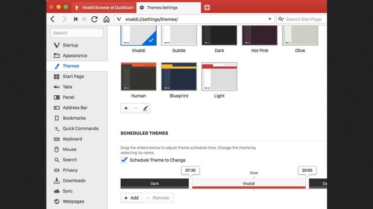This screenshot has width=373, height=209.
Task: Click Remove scheduled theme button
Action: [x=158, y=198]
